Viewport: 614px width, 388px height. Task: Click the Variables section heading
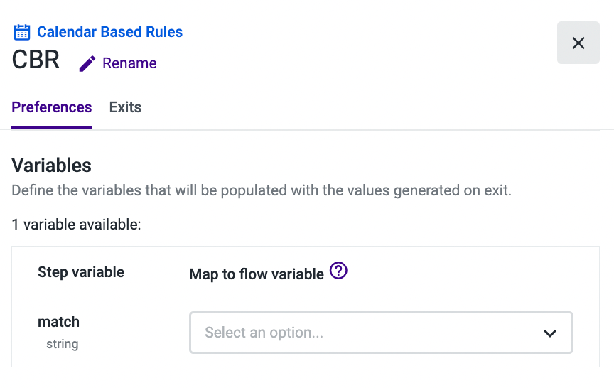(52, 166)
